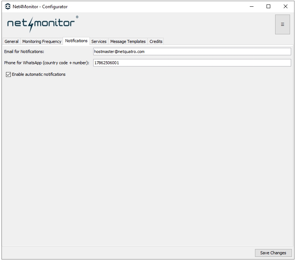The height and width of the screenshot is (261, 296).
Task: Close the Net4Monitor Configurator window
Action: point(285,6)
